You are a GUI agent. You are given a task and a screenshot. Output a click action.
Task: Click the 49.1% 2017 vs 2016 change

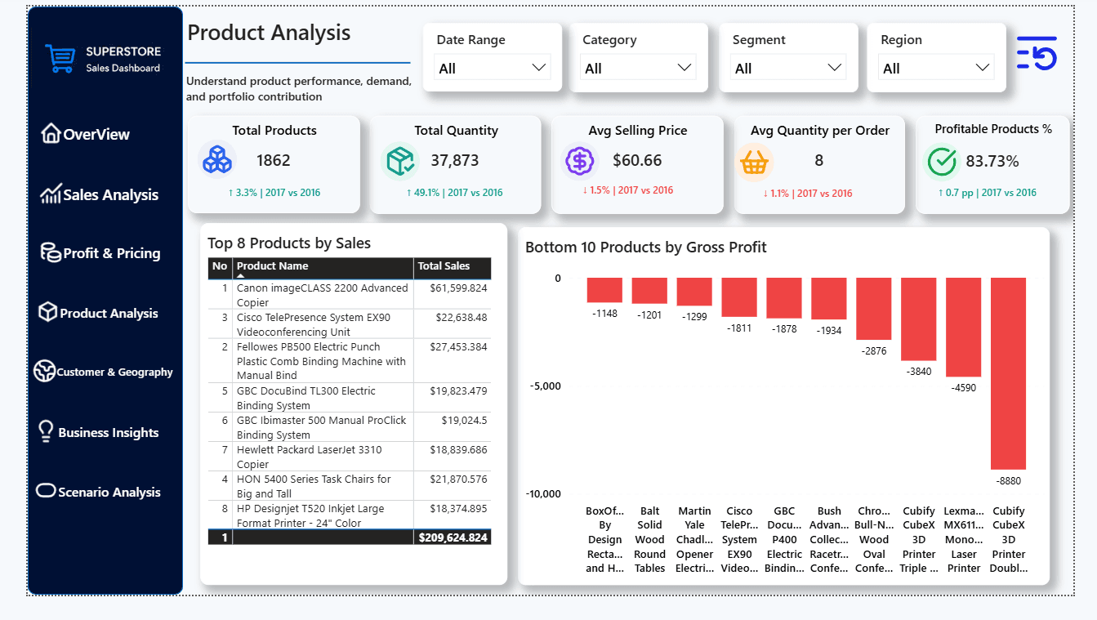point(454,193)
